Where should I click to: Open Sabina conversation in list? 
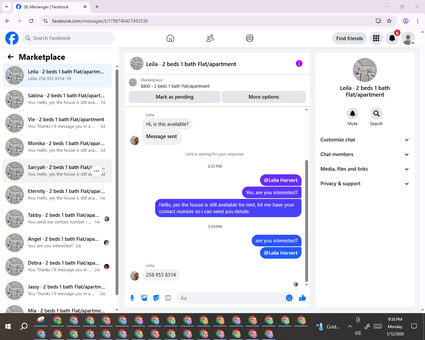(57, 99)
